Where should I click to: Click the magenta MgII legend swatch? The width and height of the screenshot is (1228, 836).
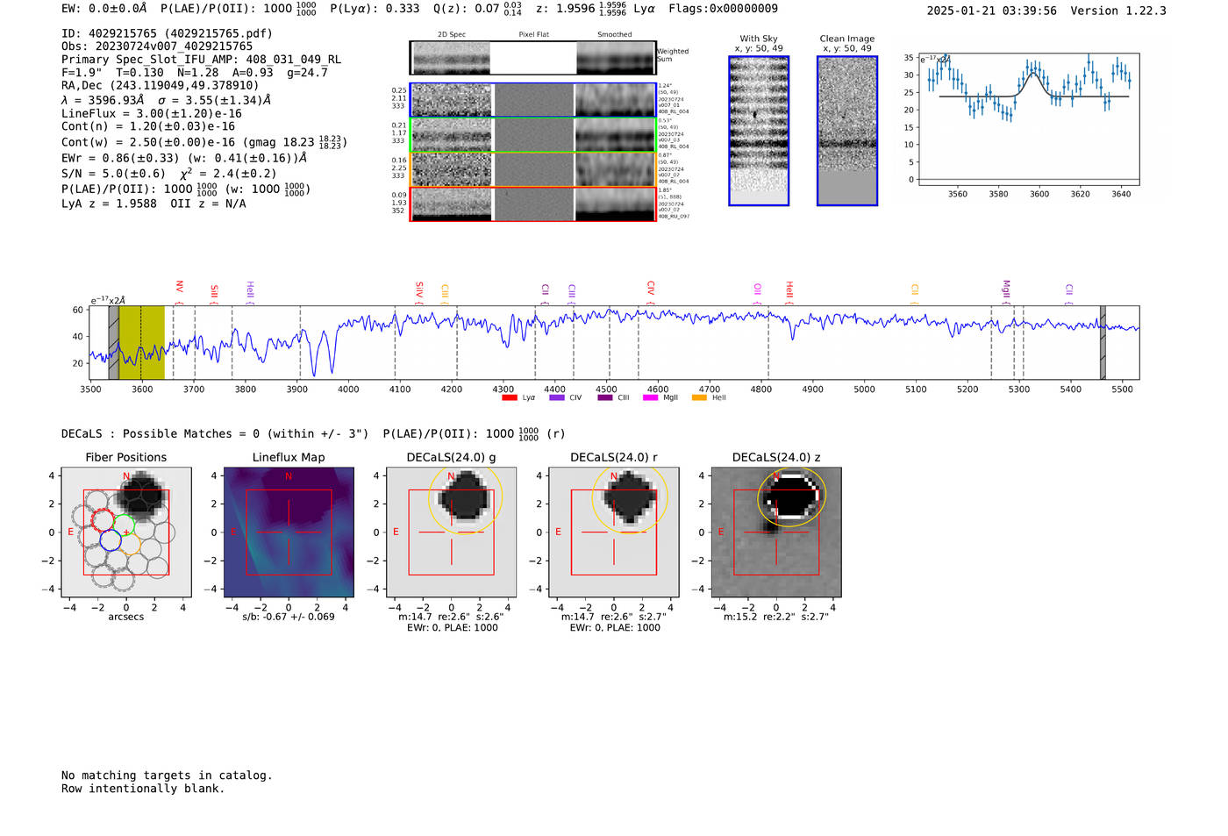click(650, 398)
